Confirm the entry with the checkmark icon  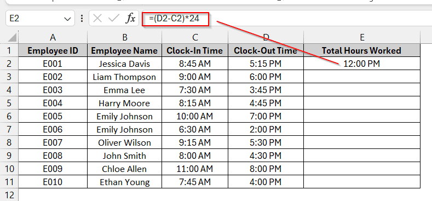coord(113,19)
